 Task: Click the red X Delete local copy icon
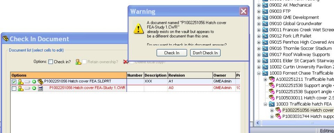coord(126,62)
